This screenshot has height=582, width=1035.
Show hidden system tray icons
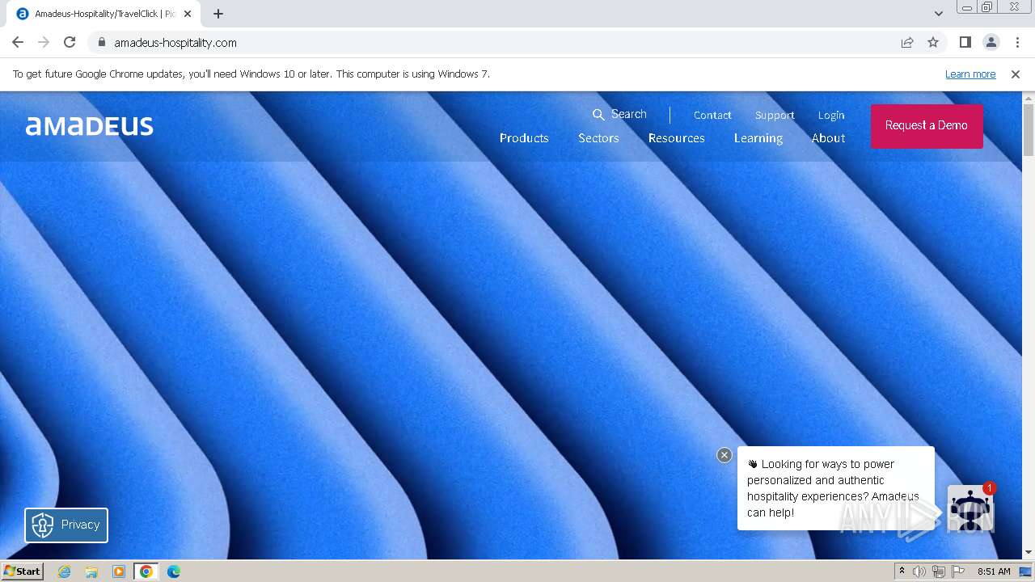(x=902, y=571)
